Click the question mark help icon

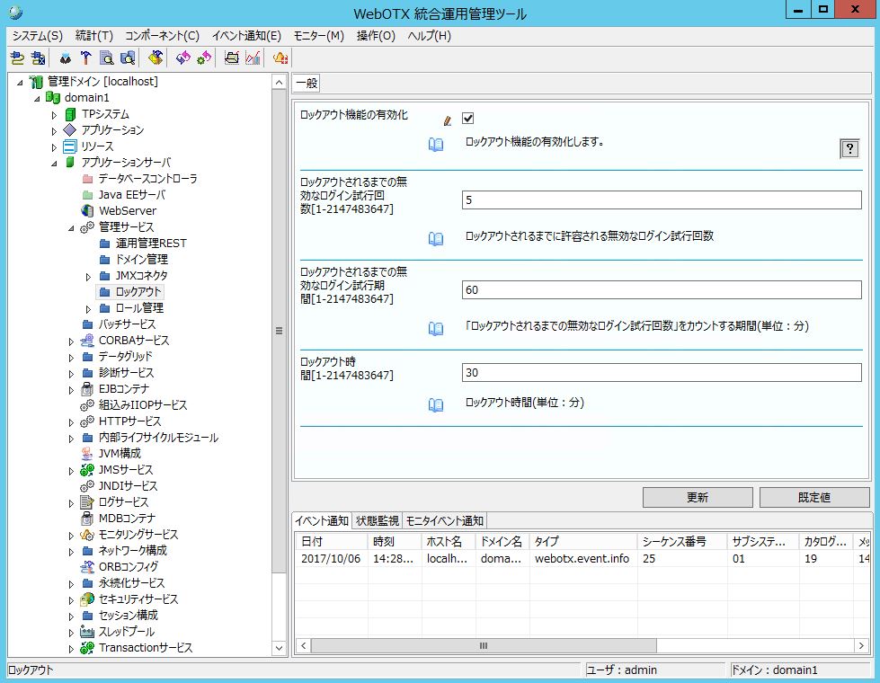849,149
